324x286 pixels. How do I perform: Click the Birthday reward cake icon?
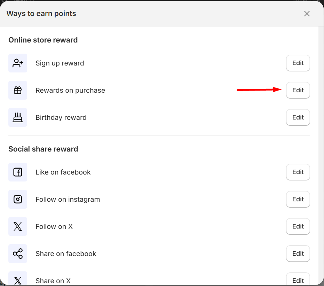18,117
